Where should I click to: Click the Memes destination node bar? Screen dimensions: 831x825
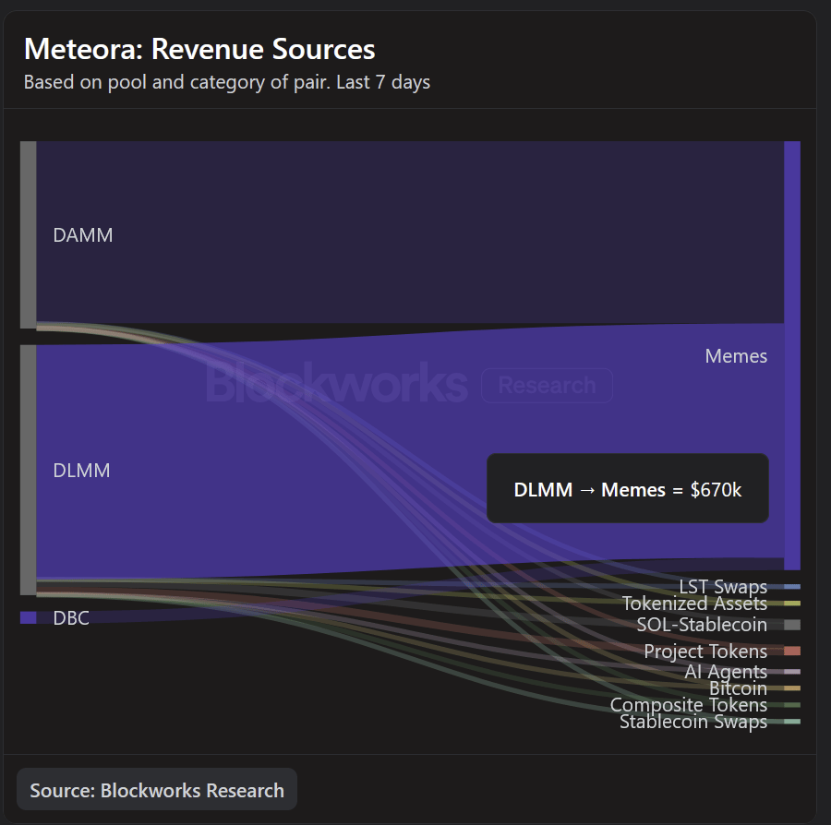pyautogui.click(x=792, y=355)
